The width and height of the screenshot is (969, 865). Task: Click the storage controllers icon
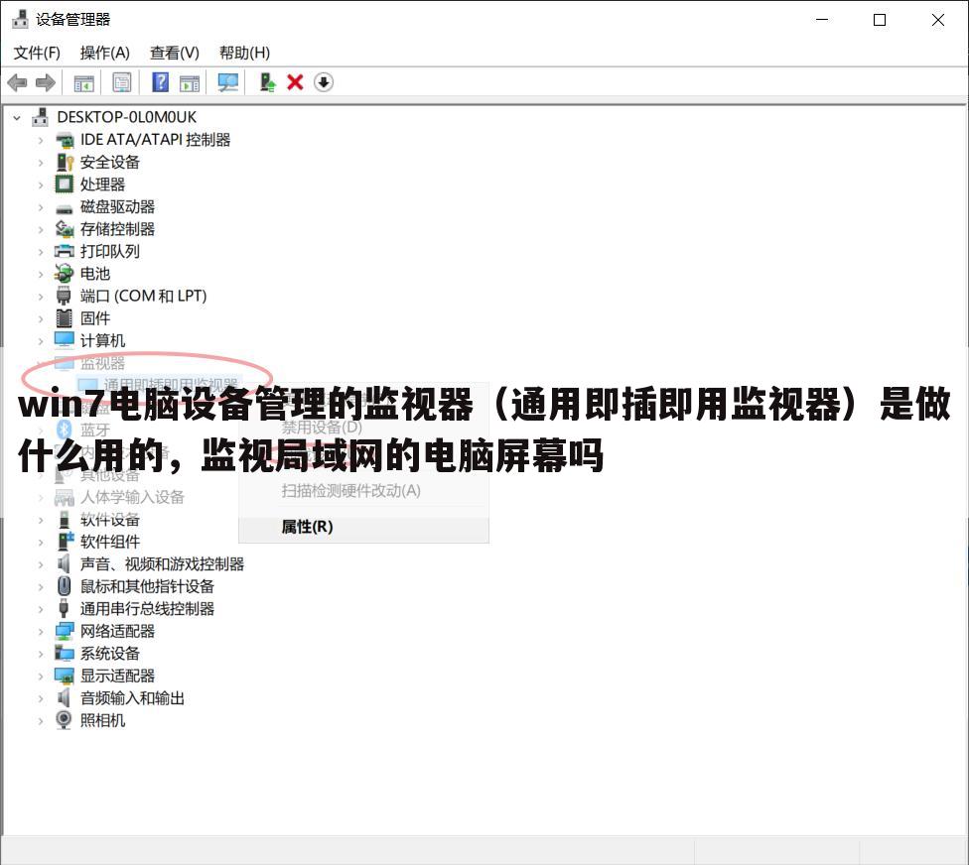(x=65, y=229)
